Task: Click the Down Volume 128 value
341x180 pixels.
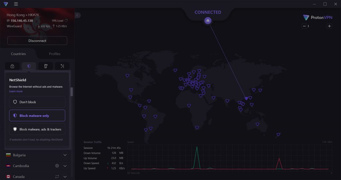Action: pos(114,153)
